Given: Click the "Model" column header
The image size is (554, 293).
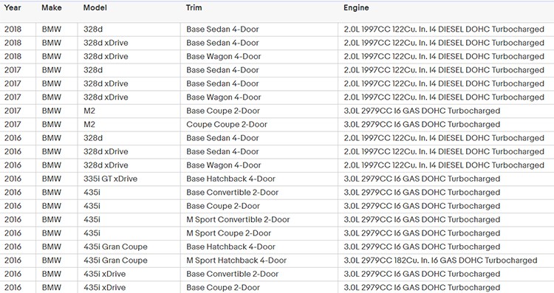Looking at the screenshot, I should coord(95,7).
